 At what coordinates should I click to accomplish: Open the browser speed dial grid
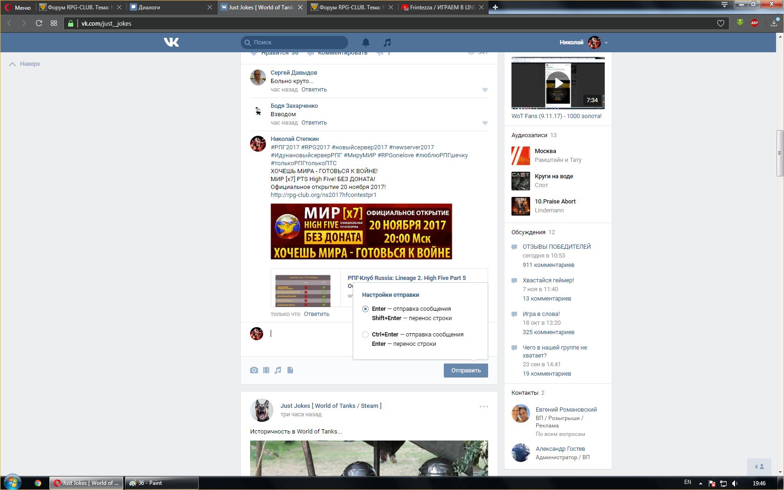(54, 23)
